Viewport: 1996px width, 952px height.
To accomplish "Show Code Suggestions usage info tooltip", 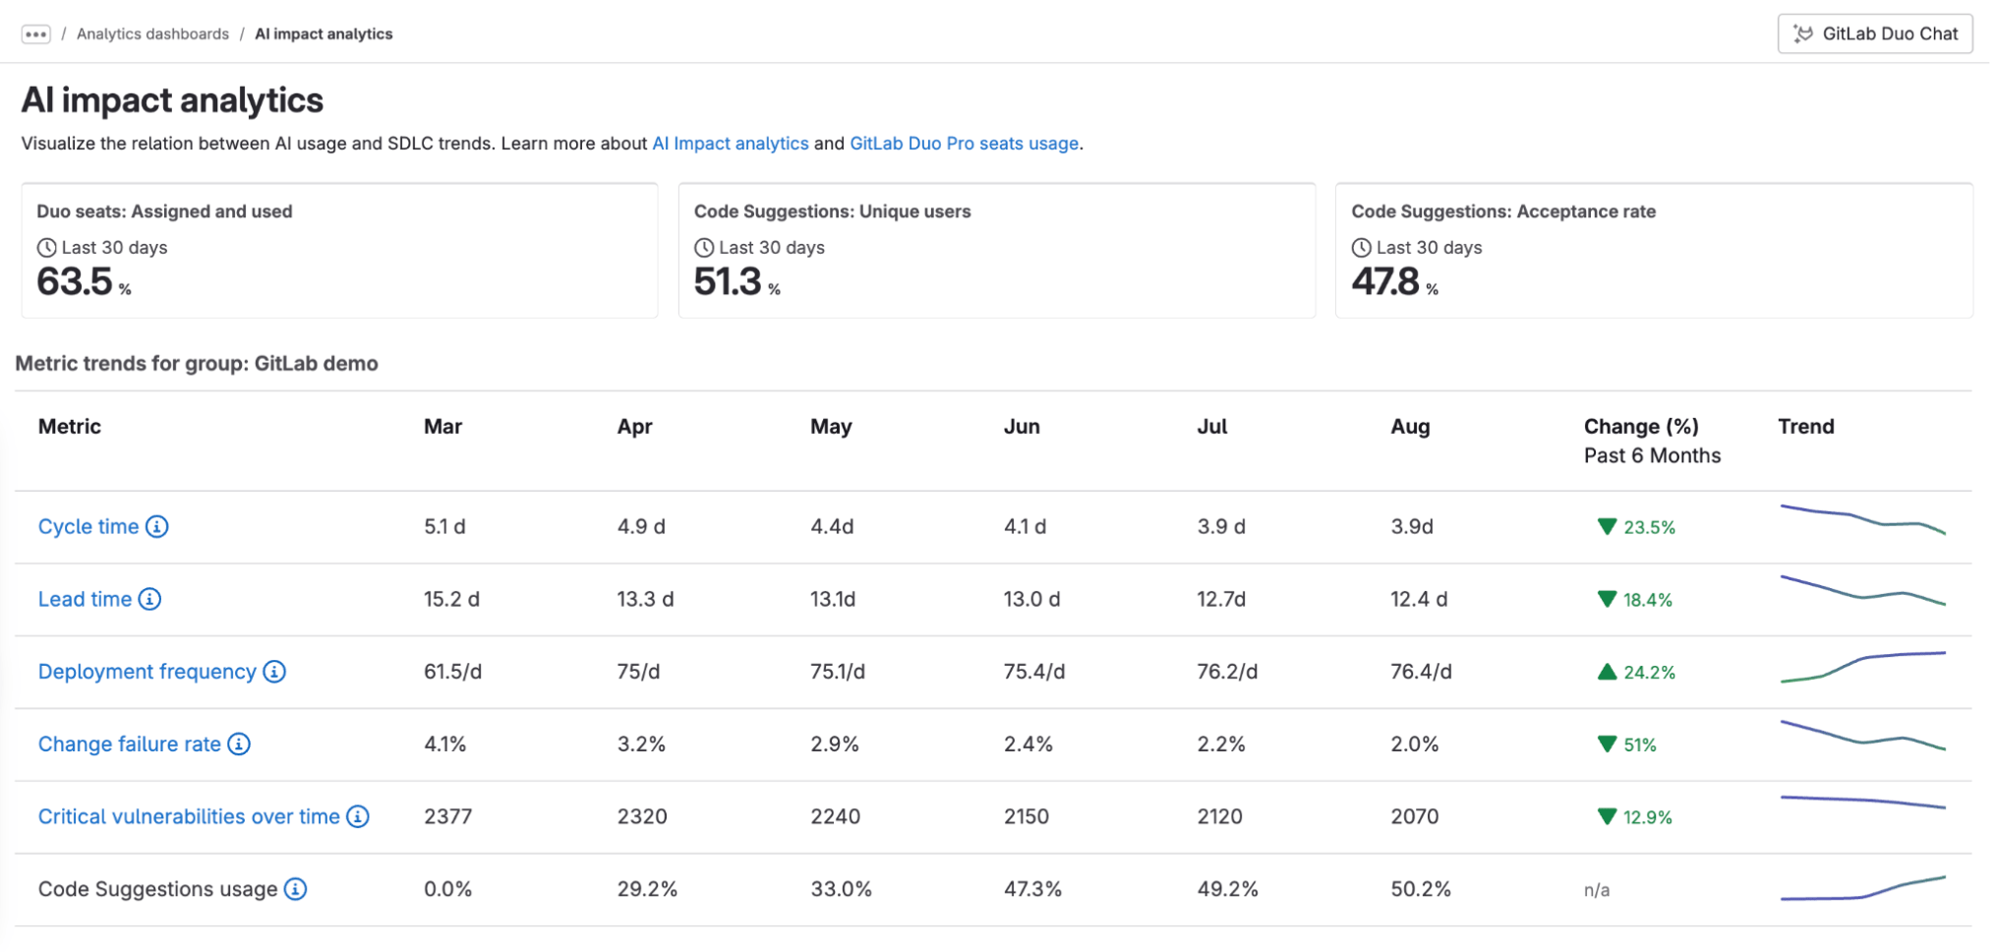I will [293, 889].
